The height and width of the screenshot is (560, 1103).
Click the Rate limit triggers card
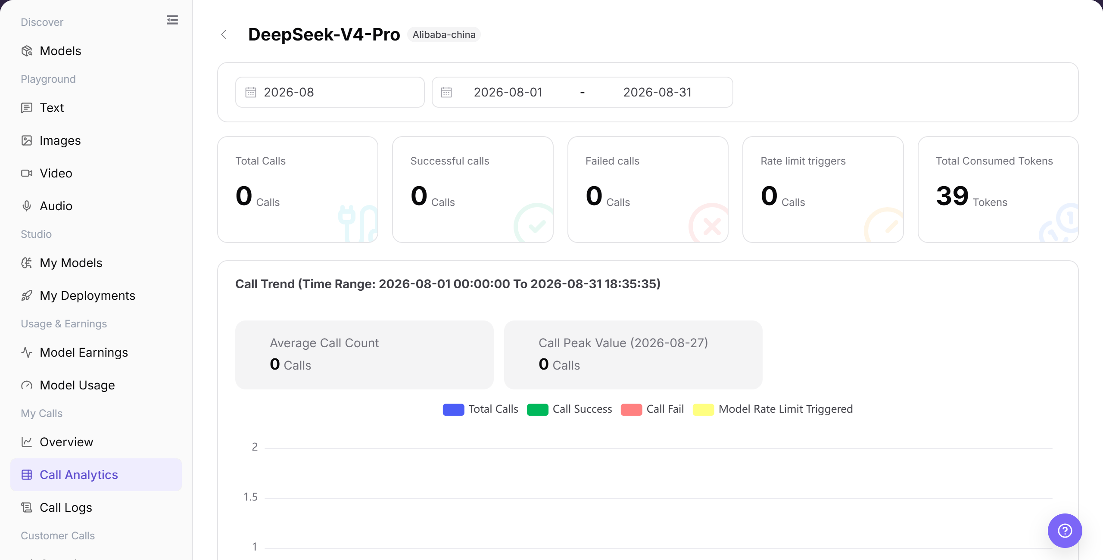[x=823, y=190]
